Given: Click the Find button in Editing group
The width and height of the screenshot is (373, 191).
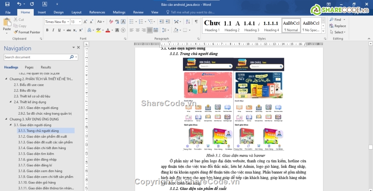Looking at the screenshot, I should [337, 20].
